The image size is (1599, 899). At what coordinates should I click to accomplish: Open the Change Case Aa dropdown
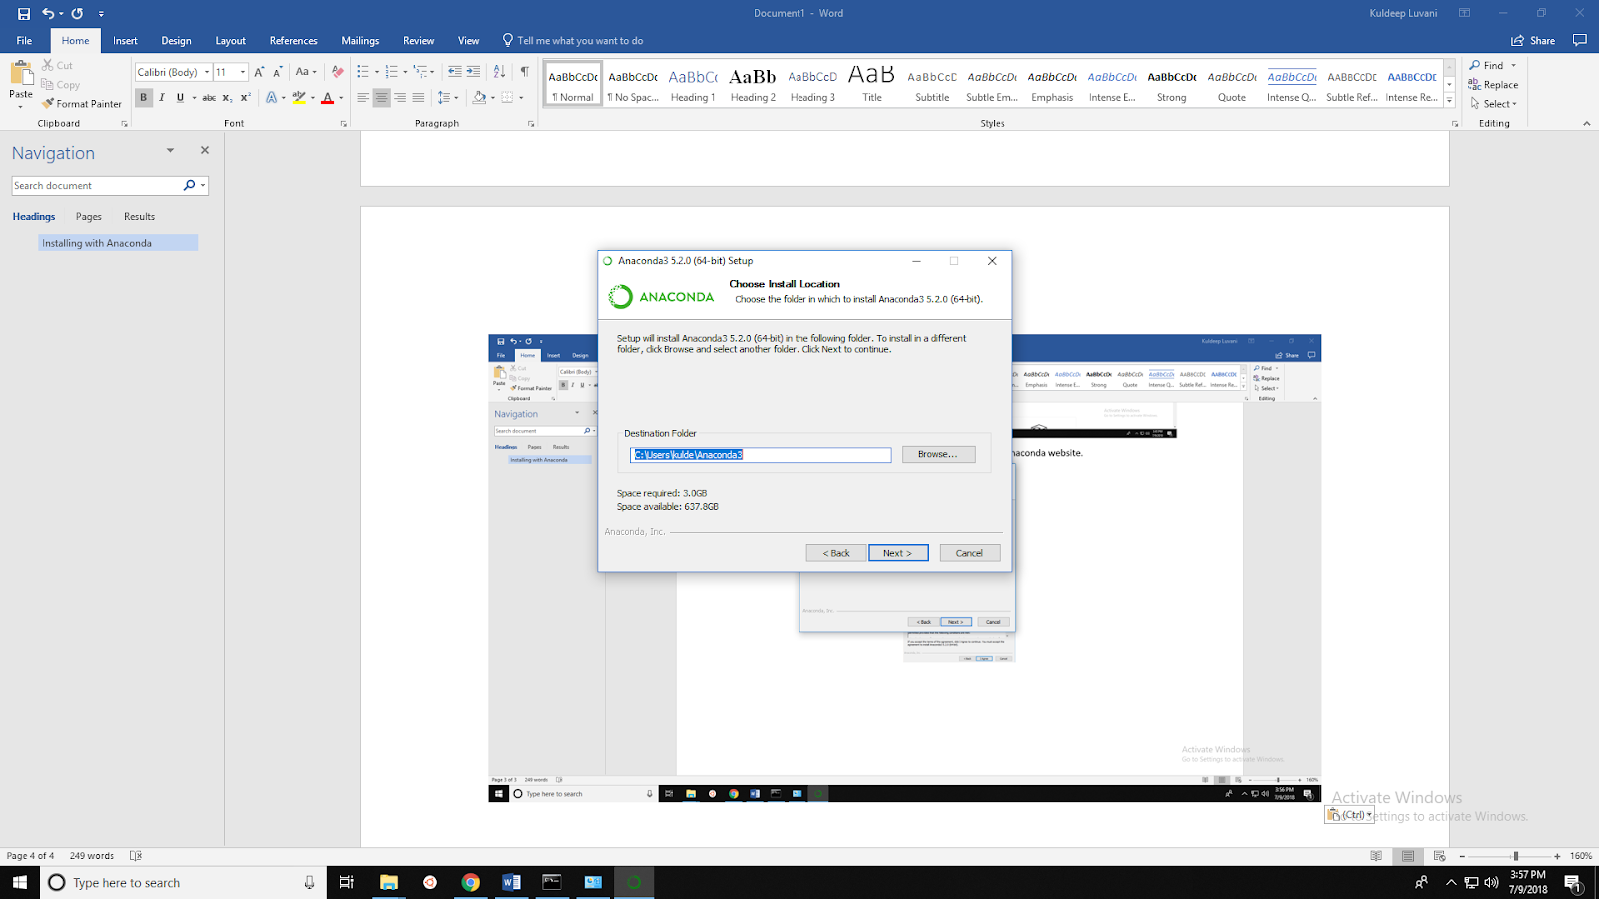305,72
